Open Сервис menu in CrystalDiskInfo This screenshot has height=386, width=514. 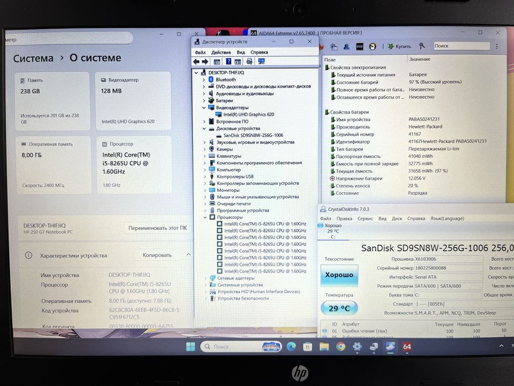click(365, 218)
